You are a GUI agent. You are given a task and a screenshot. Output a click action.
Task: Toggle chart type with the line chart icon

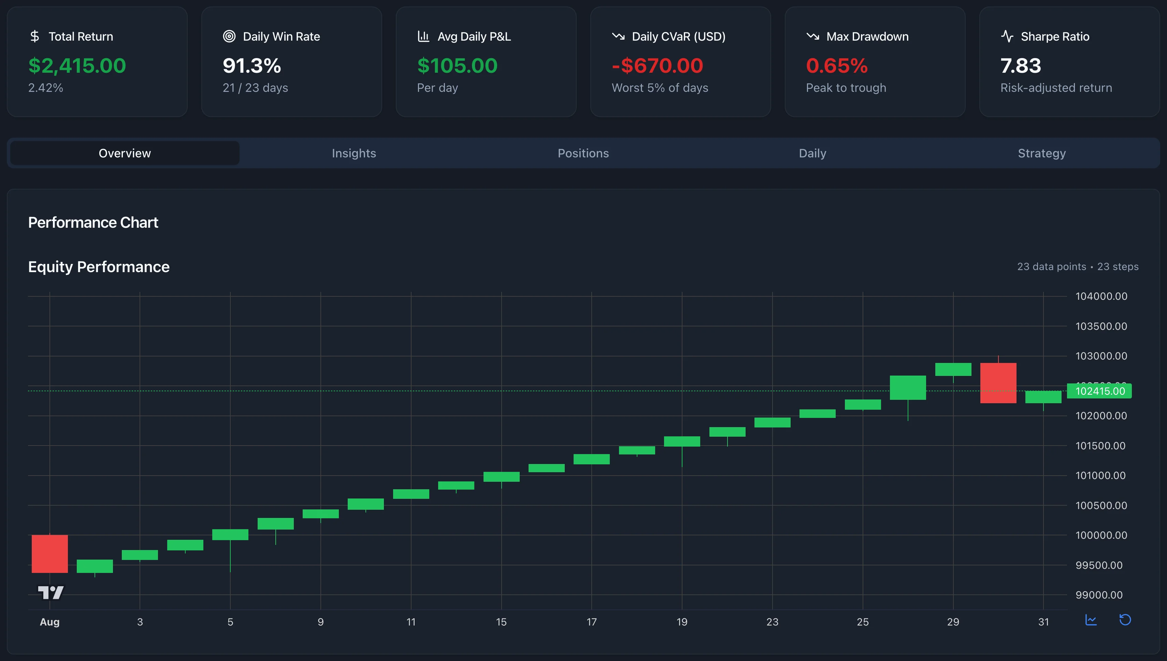(1091, 620)
